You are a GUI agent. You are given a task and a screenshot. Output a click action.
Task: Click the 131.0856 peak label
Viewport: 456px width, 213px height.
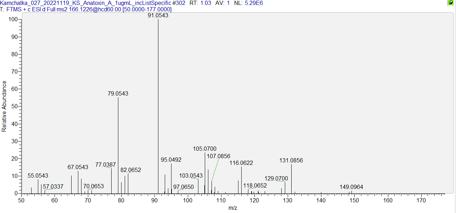(291, 161)
